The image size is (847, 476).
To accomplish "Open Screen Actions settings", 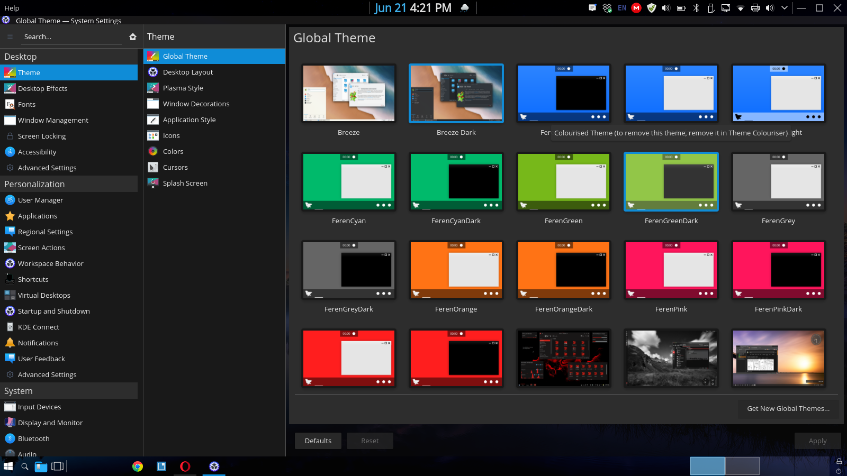I will pyautogui.click(x=69, y=248).
